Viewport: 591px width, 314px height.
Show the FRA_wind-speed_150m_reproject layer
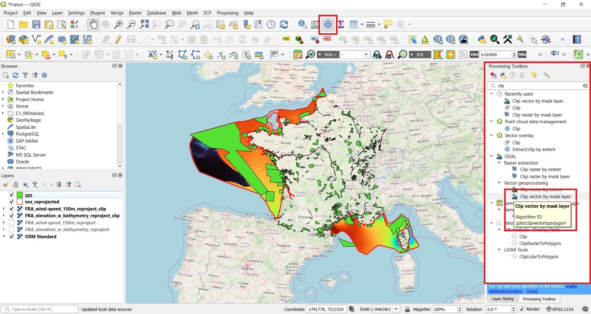pos(11,222)
